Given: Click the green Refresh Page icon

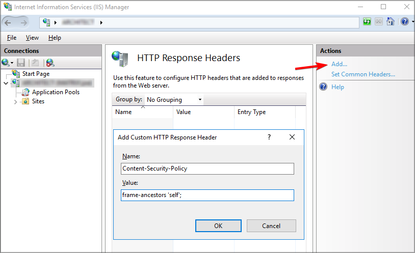Looking at the screenshot, I should point(367,21).
